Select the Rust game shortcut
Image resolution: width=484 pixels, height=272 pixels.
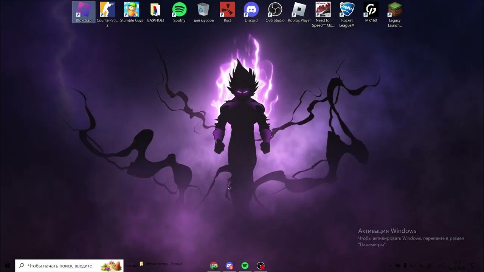(227, 12)
